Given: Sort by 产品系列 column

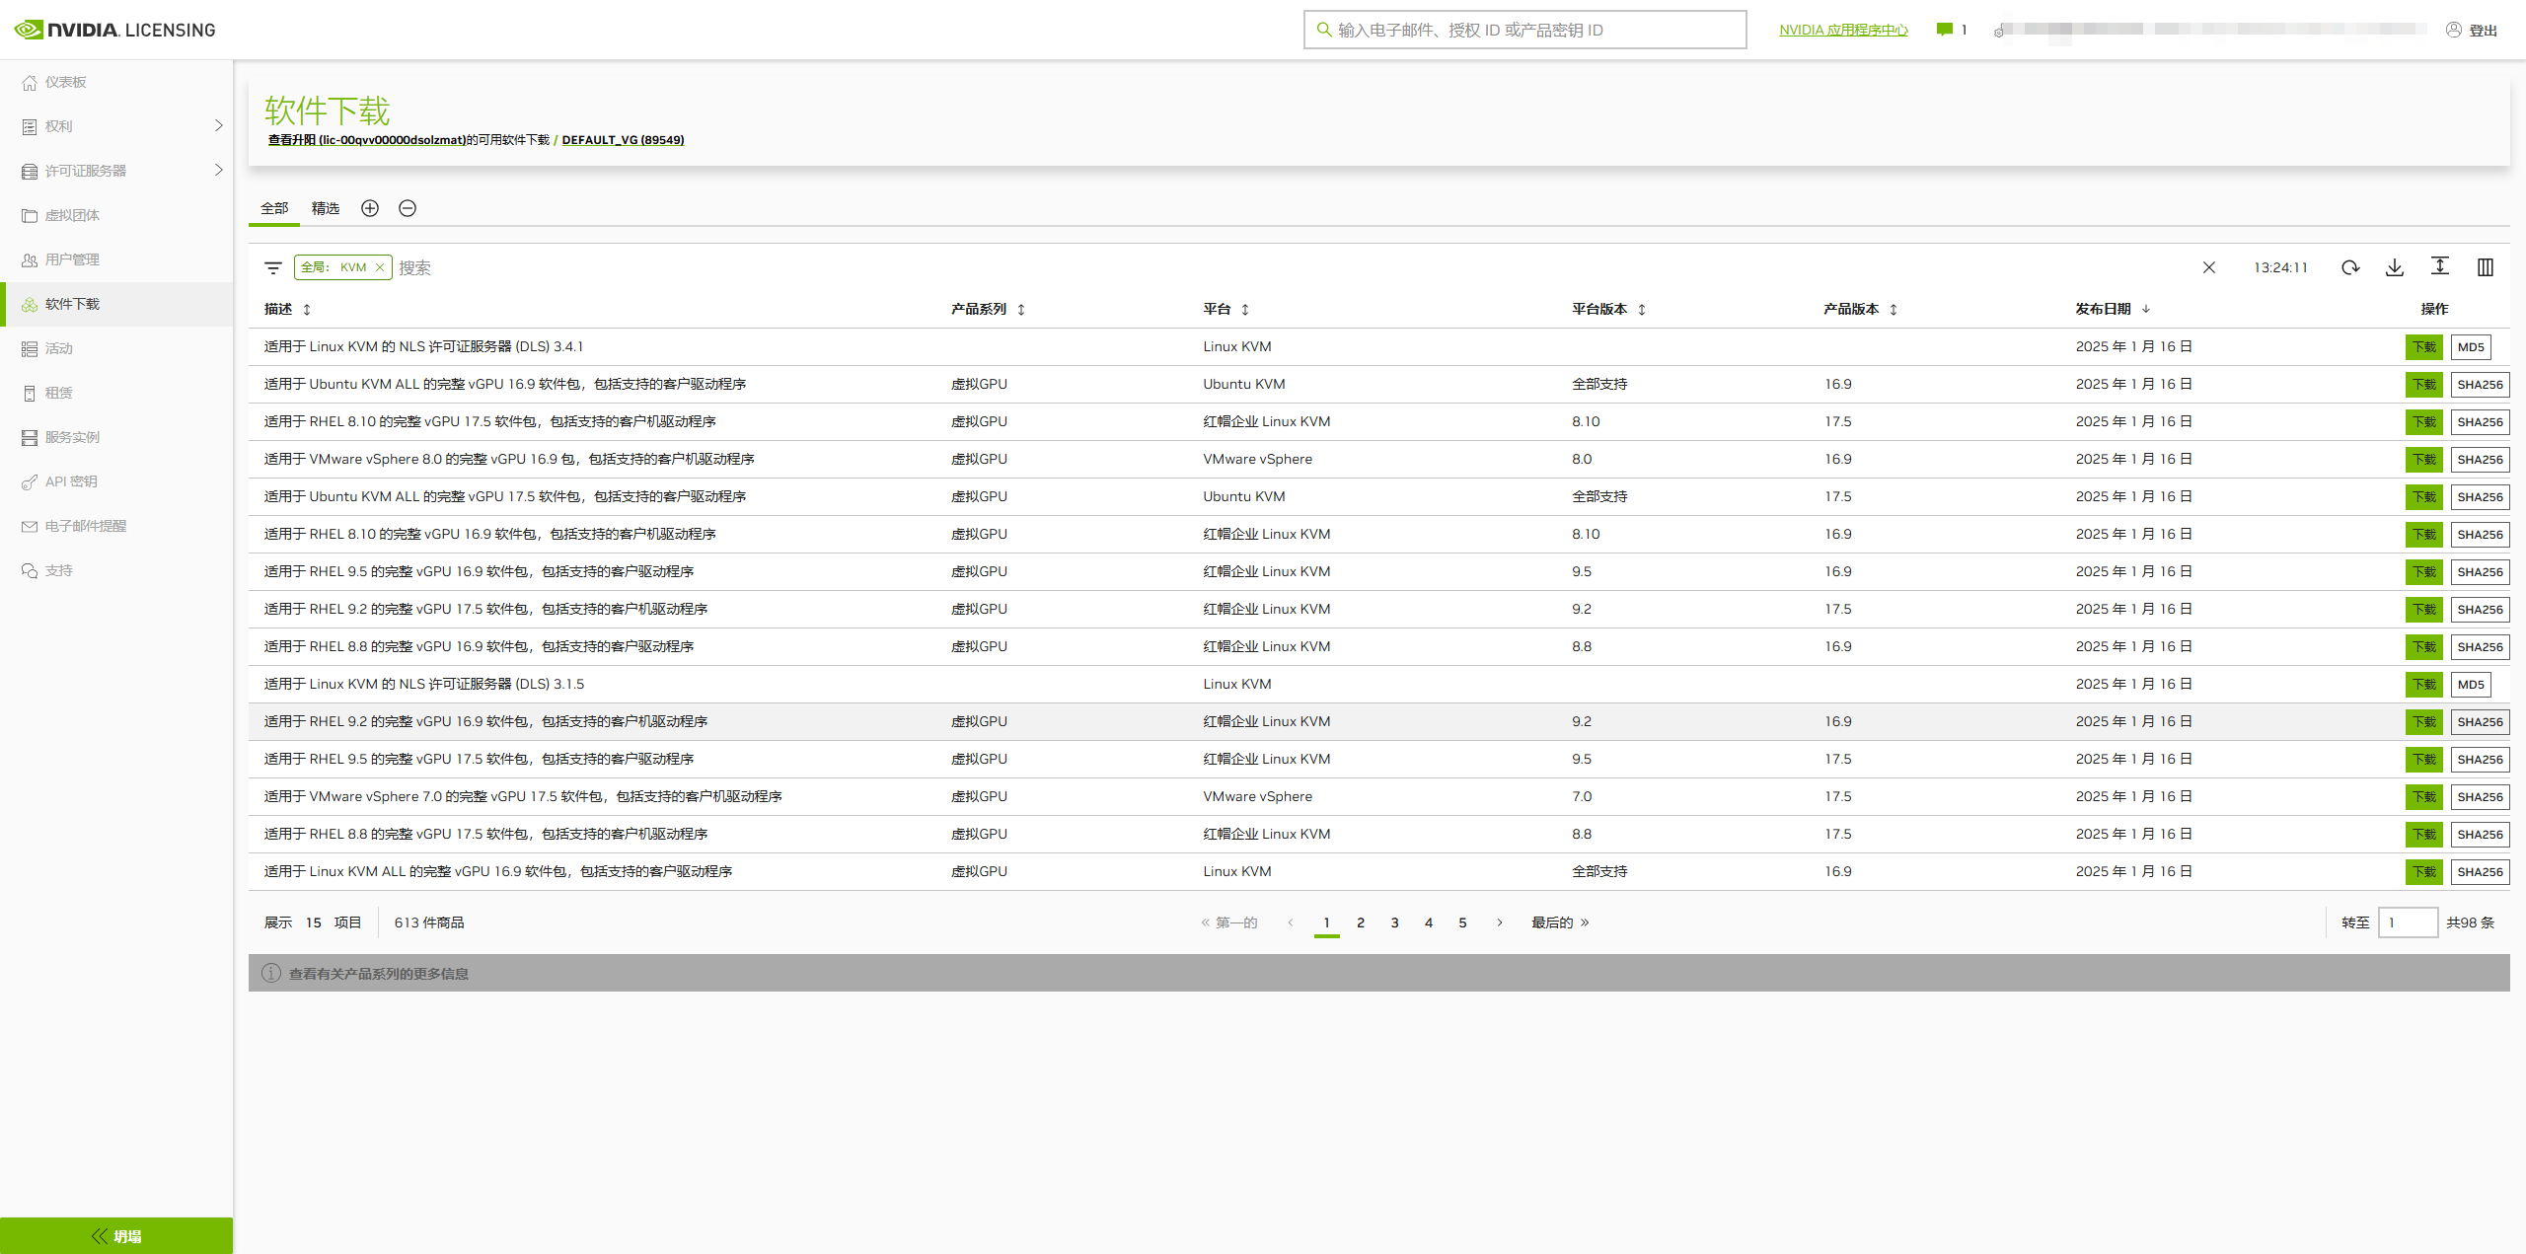Looking at the screenshot, I should 1021,309.
